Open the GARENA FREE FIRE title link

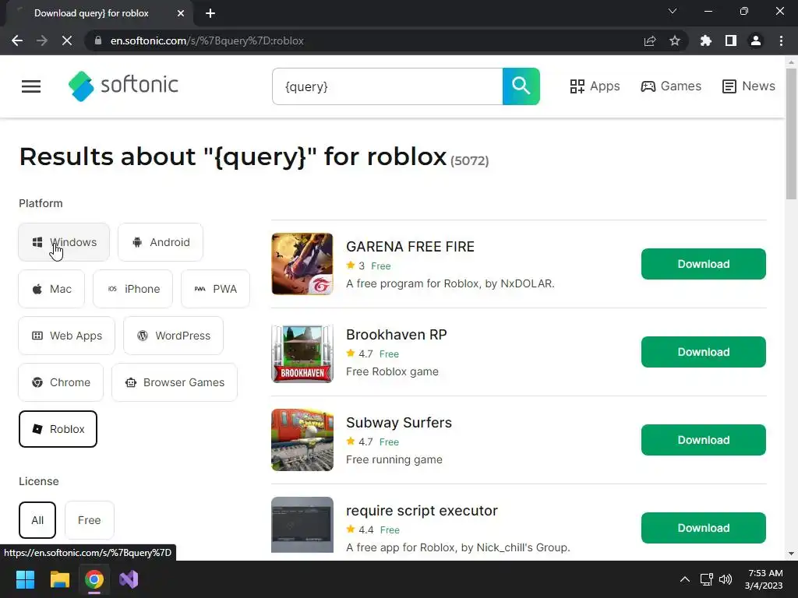(x=410, y=247)
